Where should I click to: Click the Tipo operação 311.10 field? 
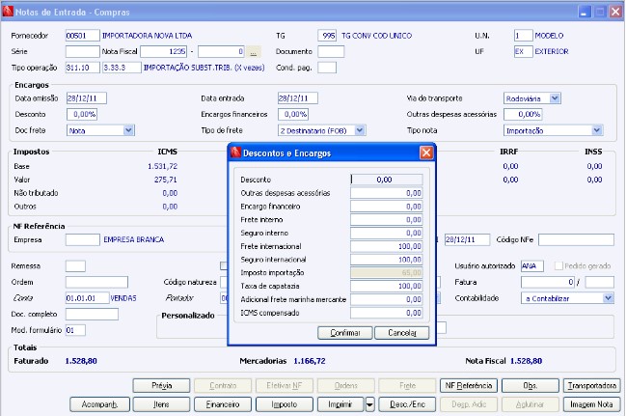[82, 68]
